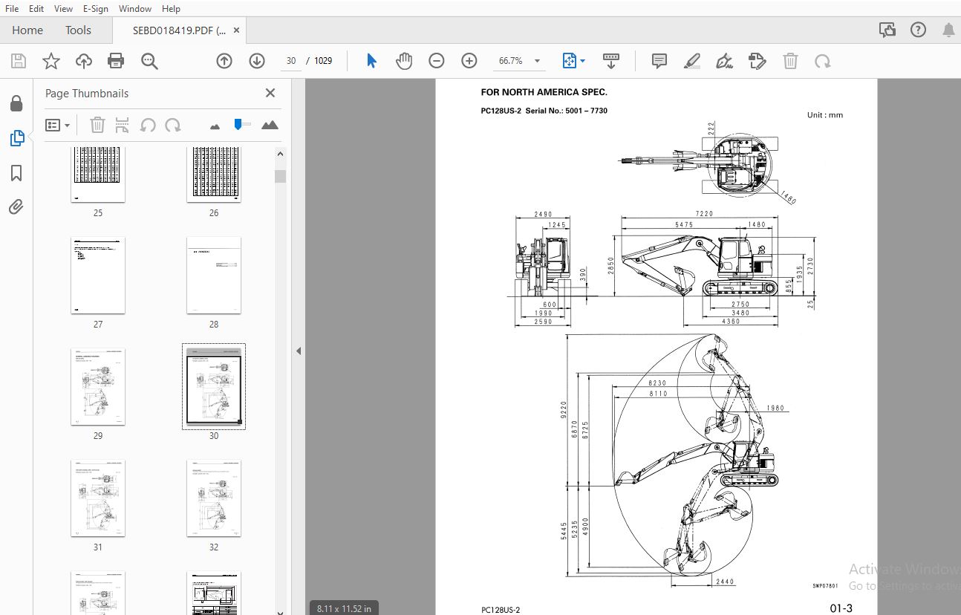Click the rotate icon in main toolbar
This screenshot has height=615, width=961.
823,61
